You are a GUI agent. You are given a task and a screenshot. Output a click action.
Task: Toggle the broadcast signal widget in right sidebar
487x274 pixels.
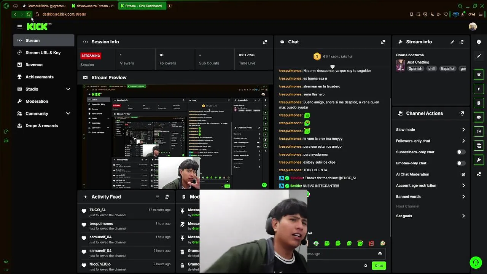[479, 131]
